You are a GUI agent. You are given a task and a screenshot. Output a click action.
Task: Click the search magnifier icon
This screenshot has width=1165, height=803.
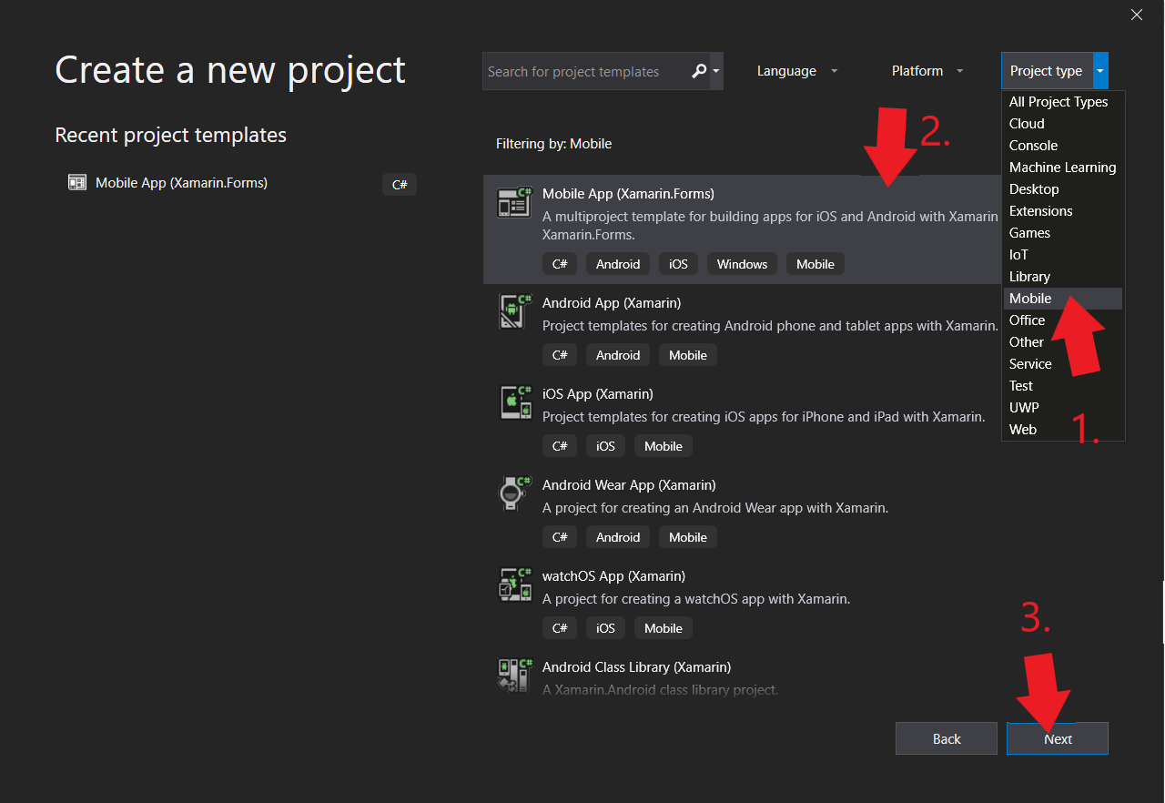(699, 71)
